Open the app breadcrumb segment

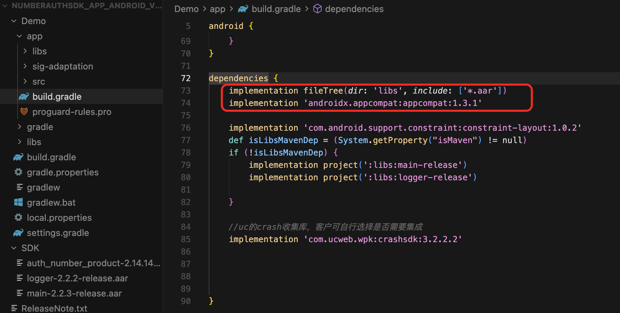[x=218, y=9]
